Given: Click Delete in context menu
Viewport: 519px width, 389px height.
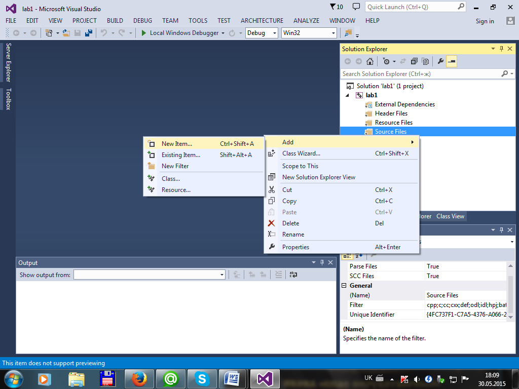Looking at the screenshot, I should tap(342, 223).
